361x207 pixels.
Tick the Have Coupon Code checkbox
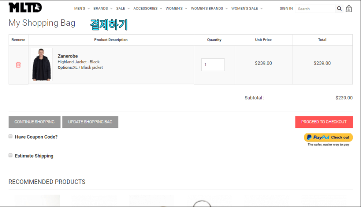pos(10,137)
